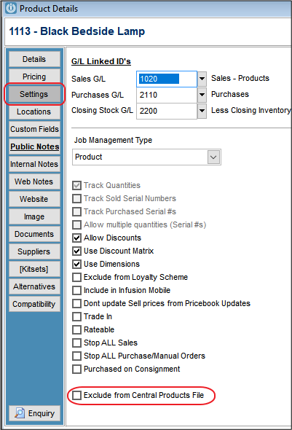Untick the Use Discount Matrix checkbox

tap(76, 251)
